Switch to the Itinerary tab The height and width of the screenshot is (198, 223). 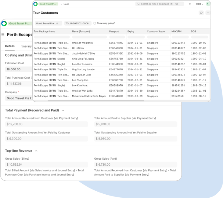tap(26, 46)
